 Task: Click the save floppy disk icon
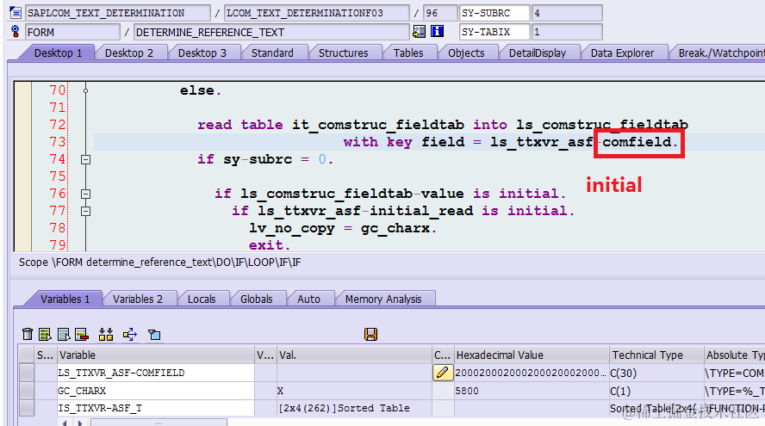coord(370,335)
